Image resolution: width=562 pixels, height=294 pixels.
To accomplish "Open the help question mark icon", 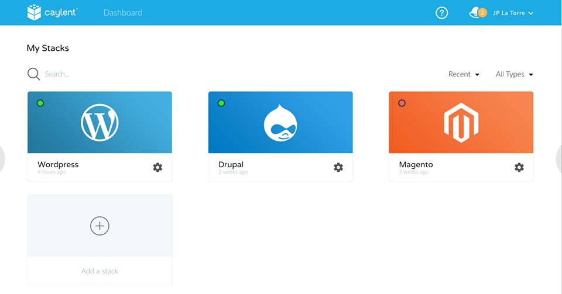I will [x=441, y=13].
